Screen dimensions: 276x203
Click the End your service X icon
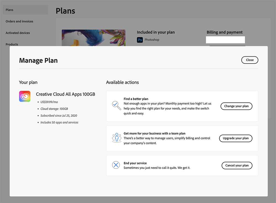coord(116,165)
